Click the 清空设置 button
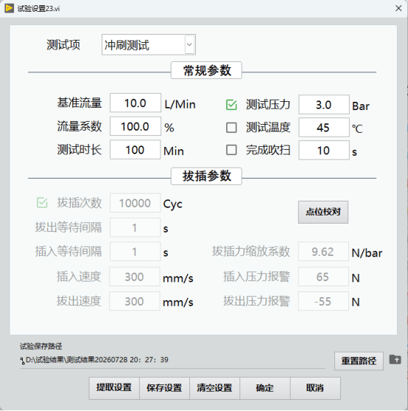408x411 pixels. pos(214,388)
